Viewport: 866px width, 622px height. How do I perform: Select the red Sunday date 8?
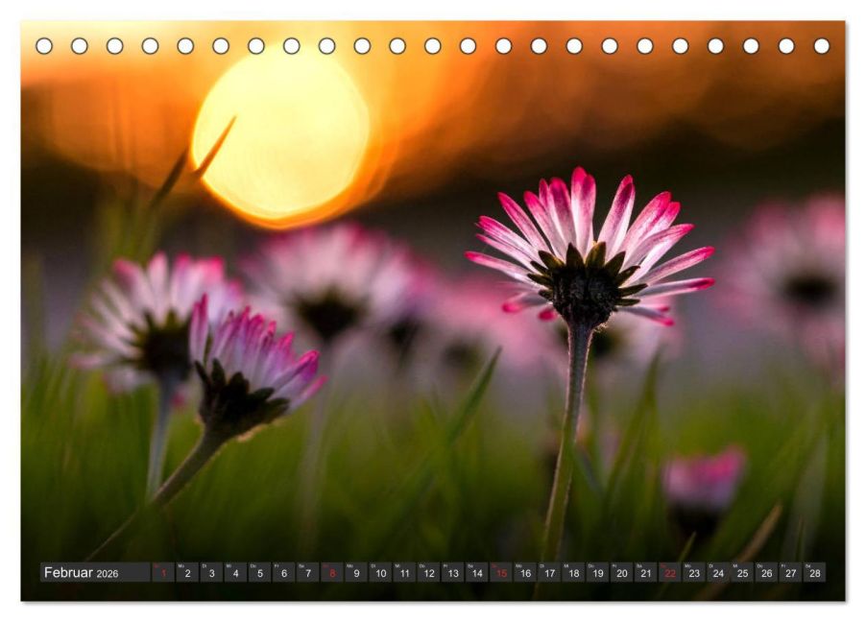(x=332, y=572)
